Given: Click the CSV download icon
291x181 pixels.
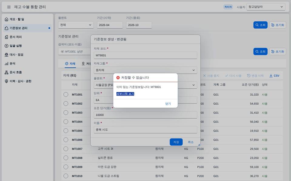Looking at the screenshot, I should pos(271,75).
